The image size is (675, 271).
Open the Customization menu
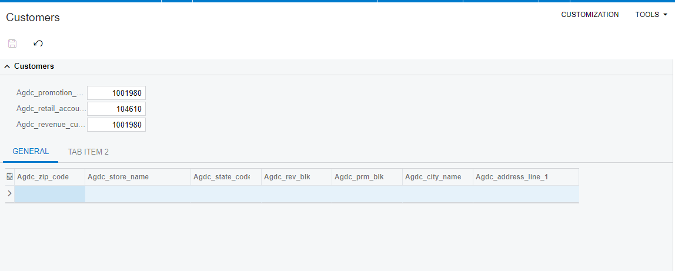(590, 15)
